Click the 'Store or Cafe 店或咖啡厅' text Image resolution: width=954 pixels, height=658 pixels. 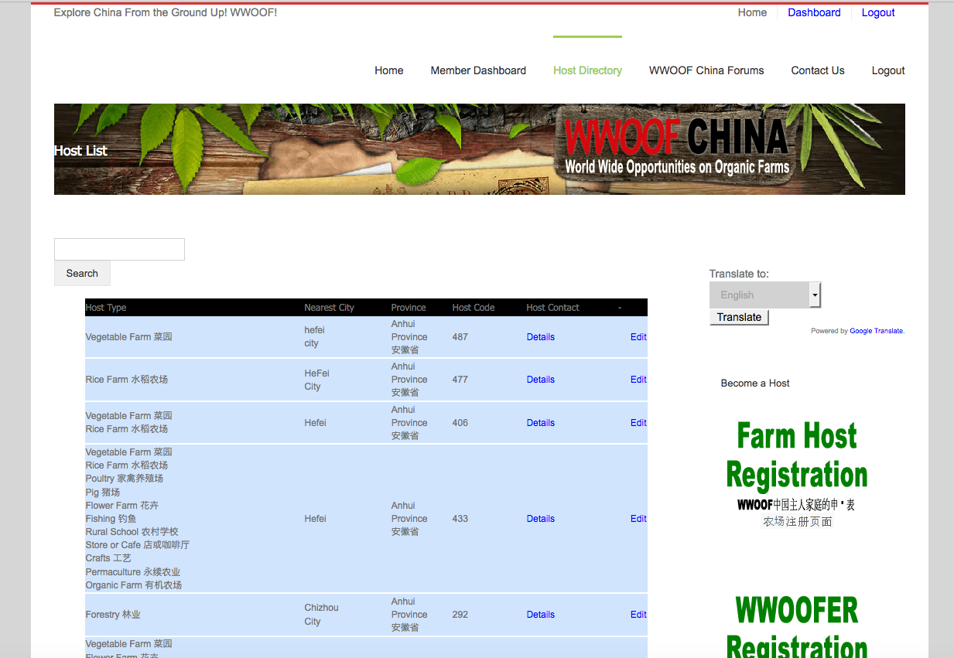pos(137,545)
